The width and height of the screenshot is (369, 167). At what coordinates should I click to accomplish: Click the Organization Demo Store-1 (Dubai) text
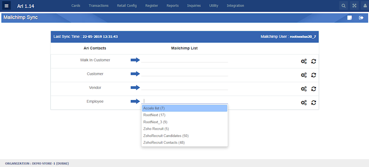37,163
